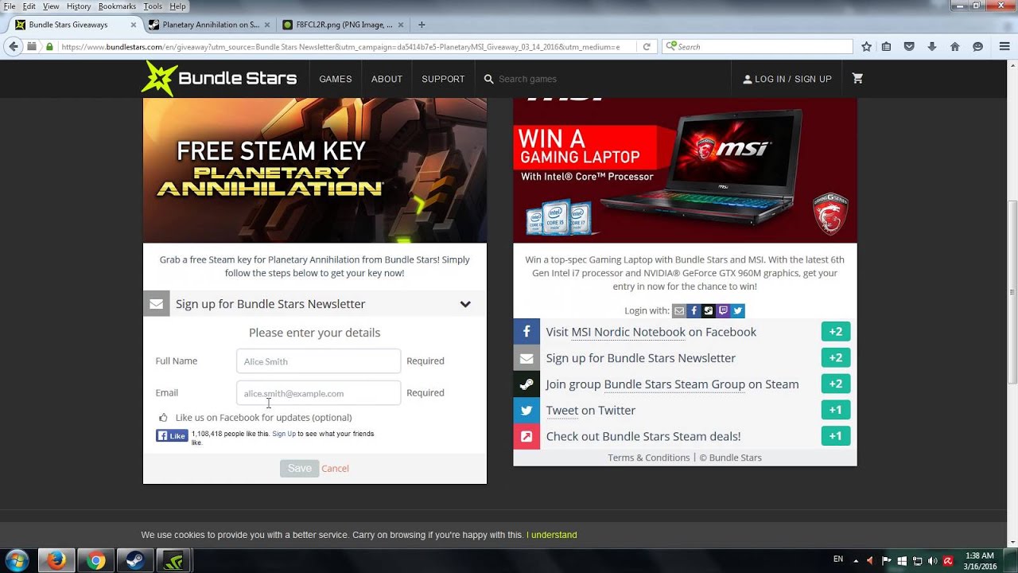Open a new browser tab
Screen dimensions: 1018x573
(422, 25)
